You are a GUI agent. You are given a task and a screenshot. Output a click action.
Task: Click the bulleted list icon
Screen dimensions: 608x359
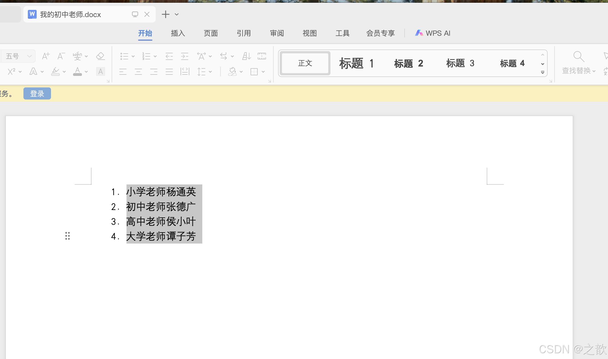tap(124, 56)
